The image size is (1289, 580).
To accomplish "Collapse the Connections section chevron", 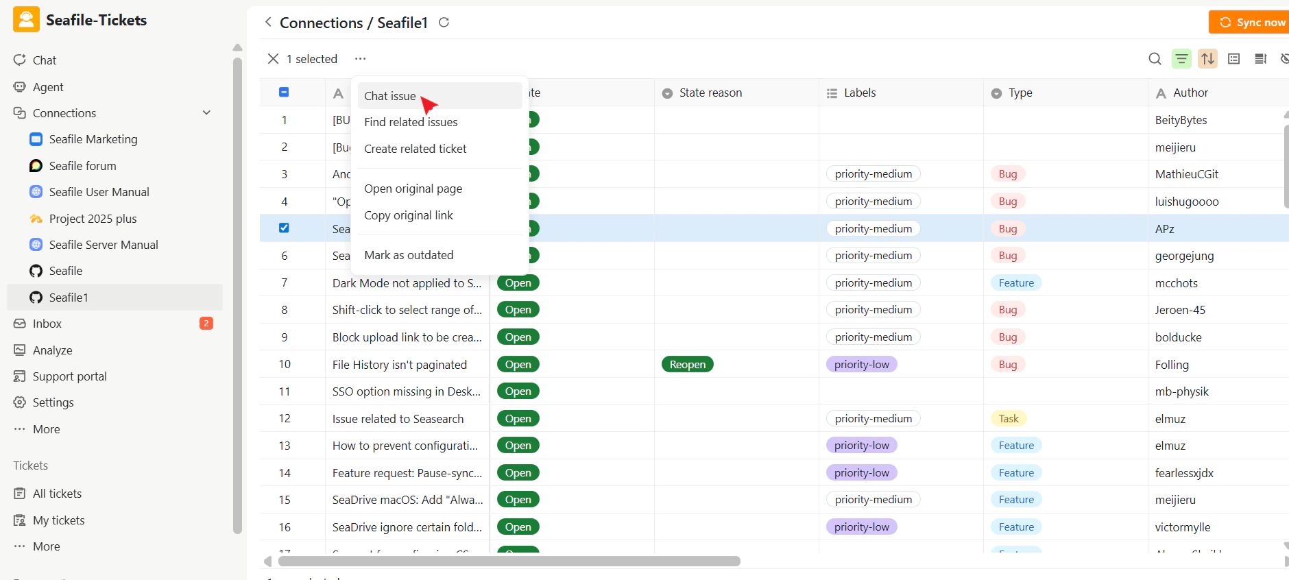I will click(206, 113).
